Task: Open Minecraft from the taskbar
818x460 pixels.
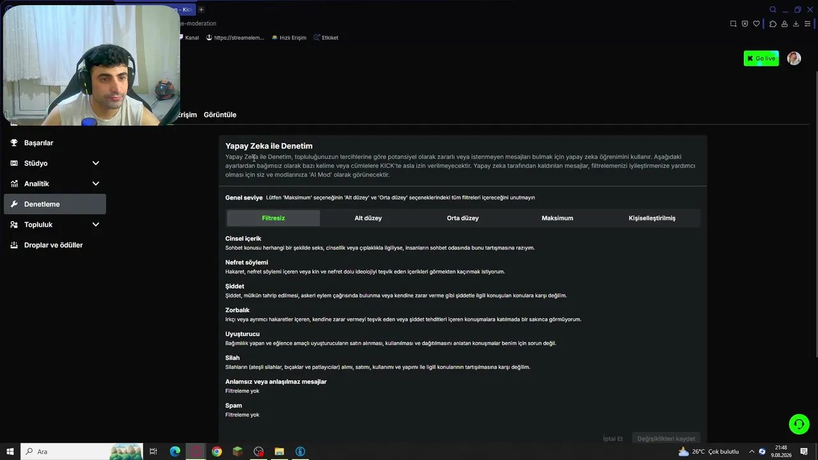Action: click(x=238, y=452)
